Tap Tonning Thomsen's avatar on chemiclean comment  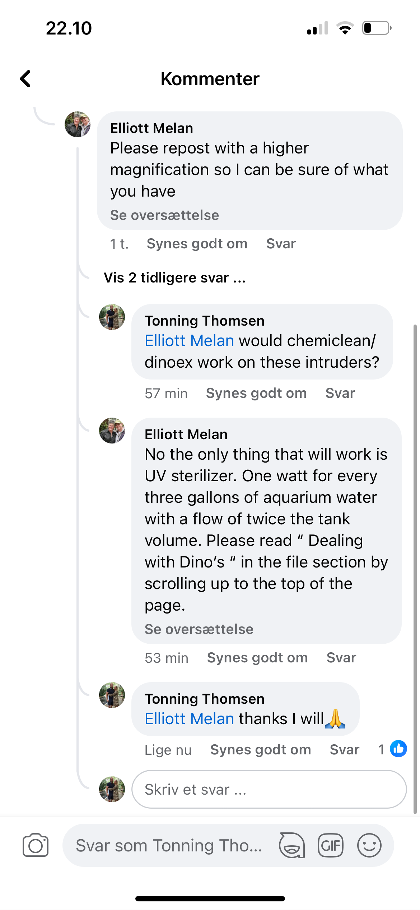112,317
